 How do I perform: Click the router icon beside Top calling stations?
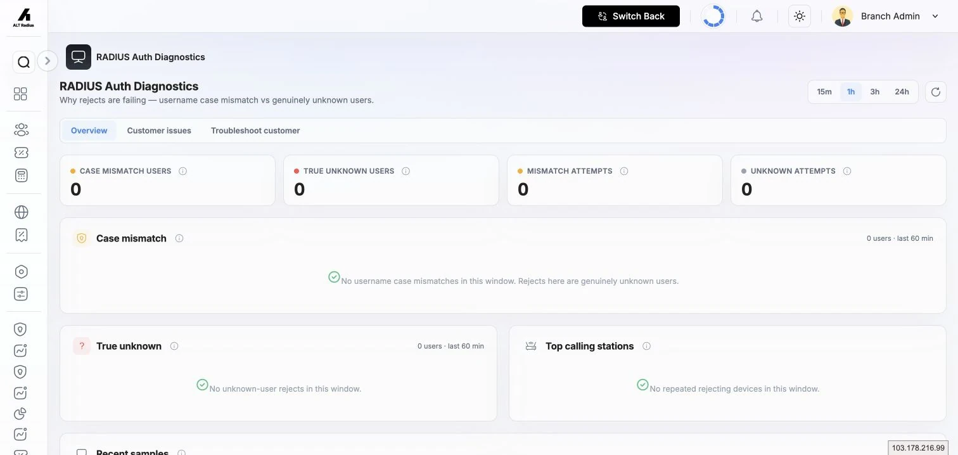pyautogui.click(x=532, y=346)
